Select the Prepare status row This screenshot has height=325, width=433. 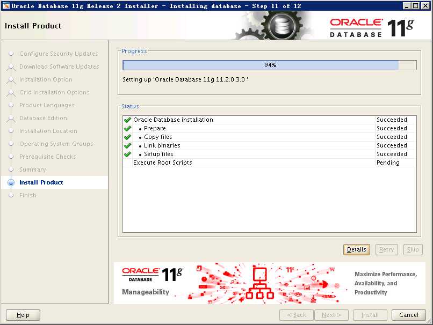coord(270,128)
